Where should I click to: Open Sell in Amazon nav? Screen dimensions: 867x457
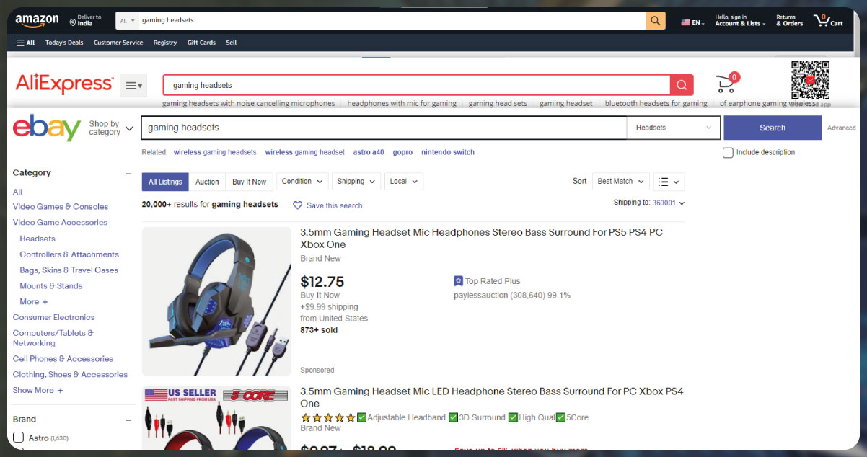point(232,43)
